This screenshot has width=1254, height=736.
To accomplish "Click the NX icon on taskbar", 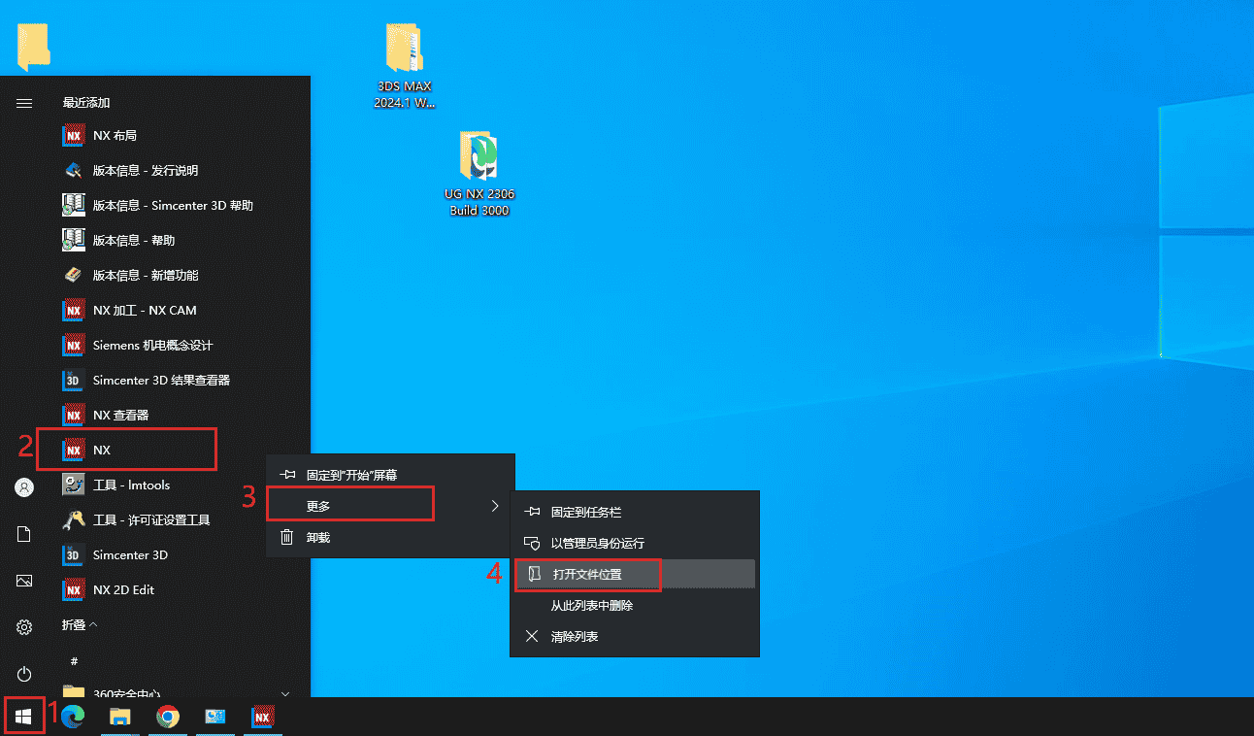I will (x=262, y=717).
